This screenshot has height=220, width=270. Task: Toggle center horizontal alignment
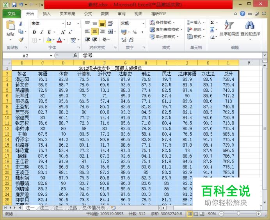click(95, 32)
